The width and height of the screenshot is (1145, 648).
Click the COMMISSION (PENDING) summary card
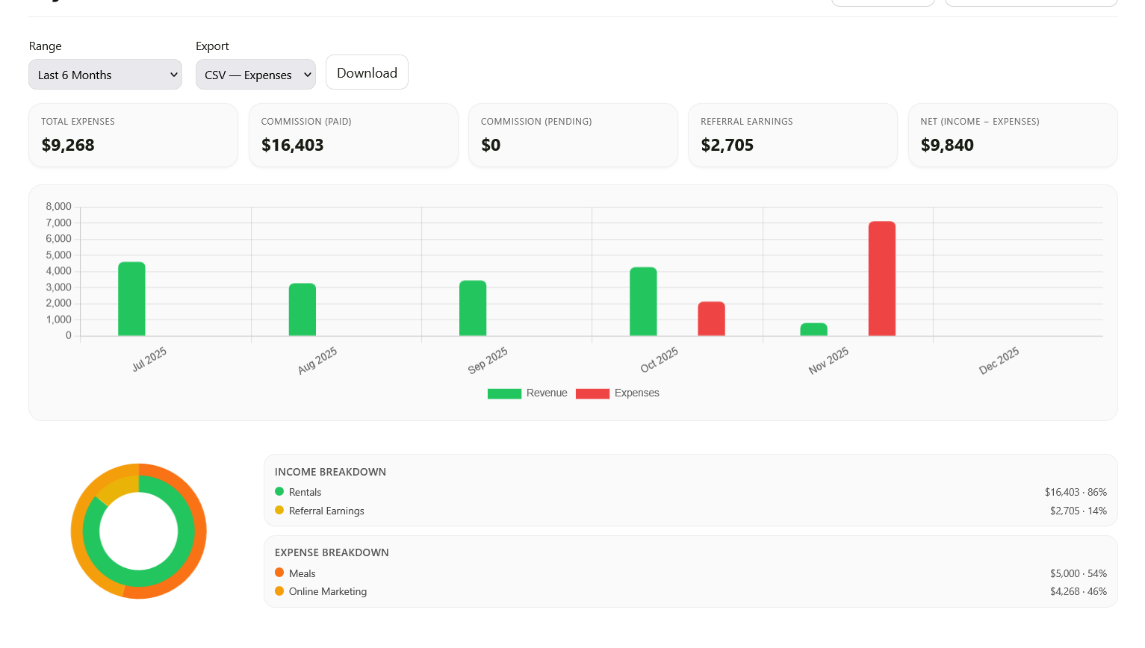click(x=573, y=135)
